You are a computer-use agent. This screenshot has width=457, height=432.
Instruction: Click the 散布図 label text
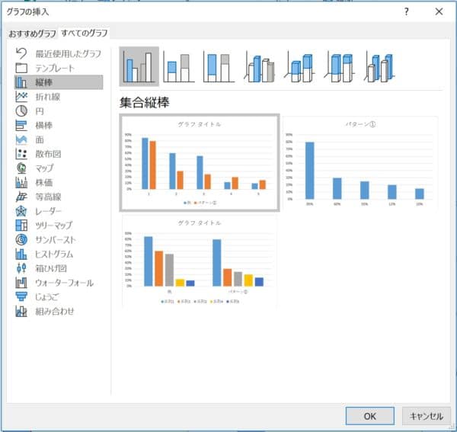coord(48,154)
